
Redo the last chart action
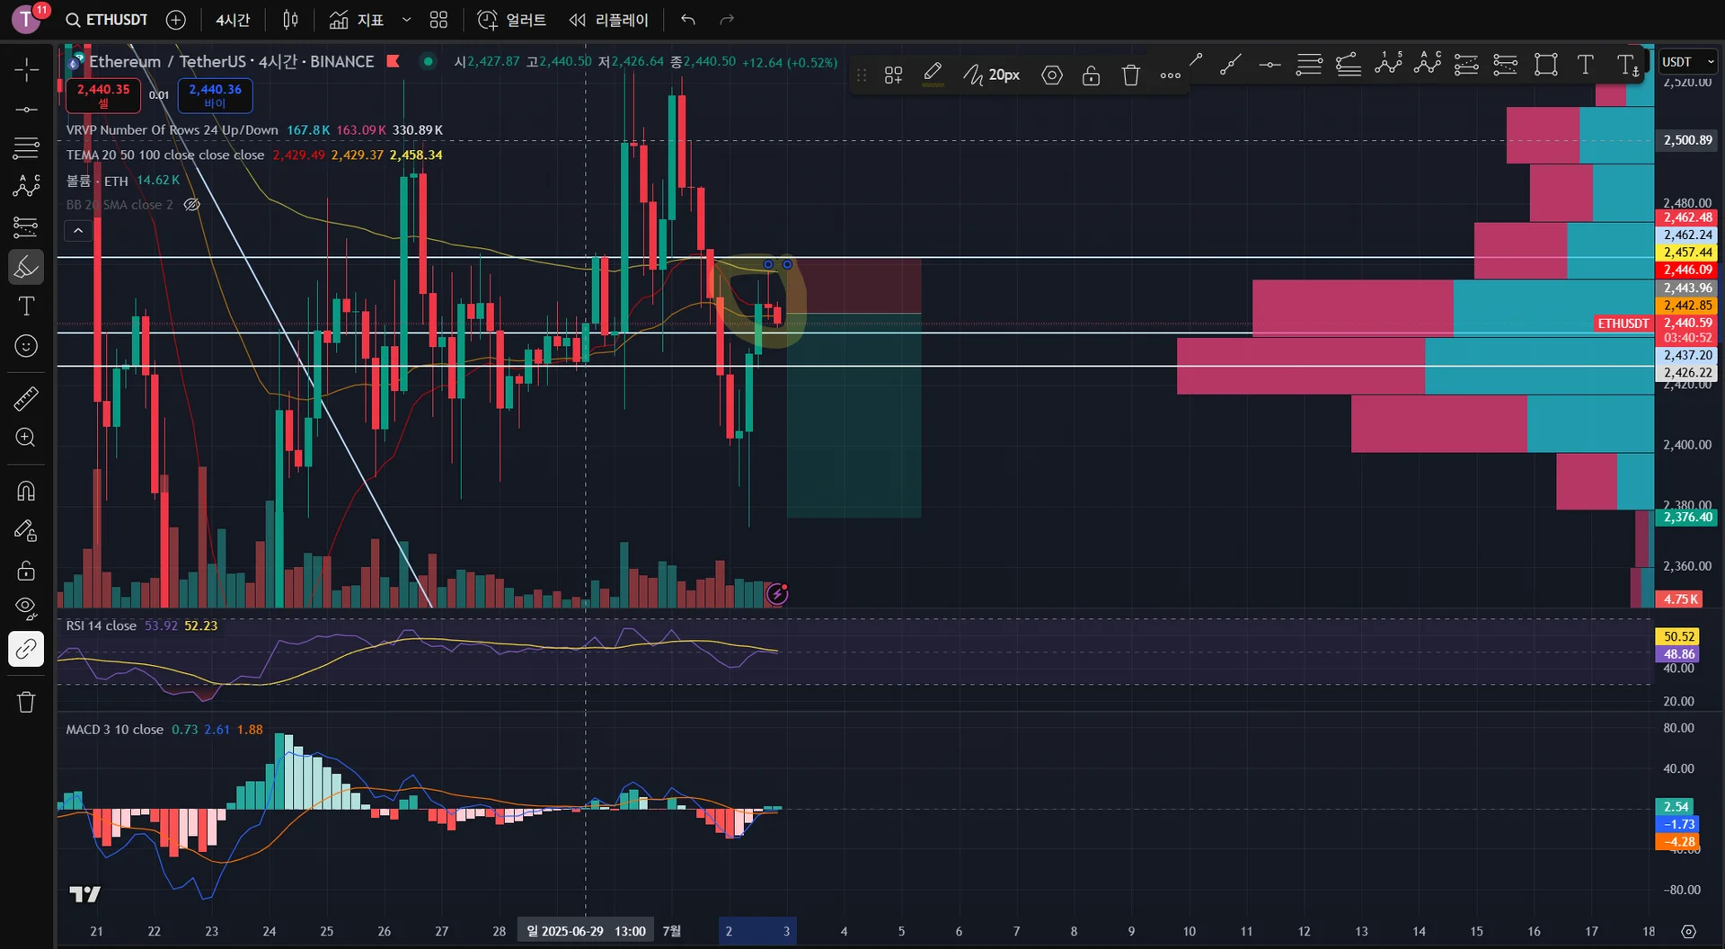[728, 20]
